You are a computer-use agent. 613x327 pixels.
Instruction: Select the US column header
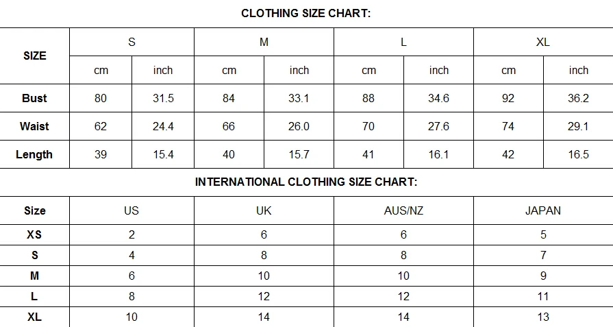coord(132,210)
